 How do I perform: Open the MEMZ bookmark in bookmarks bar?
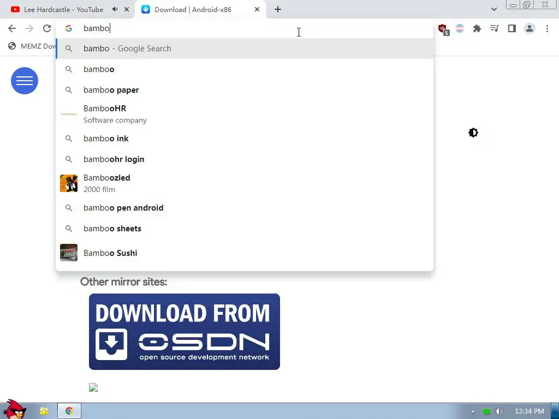coord(32,46)
